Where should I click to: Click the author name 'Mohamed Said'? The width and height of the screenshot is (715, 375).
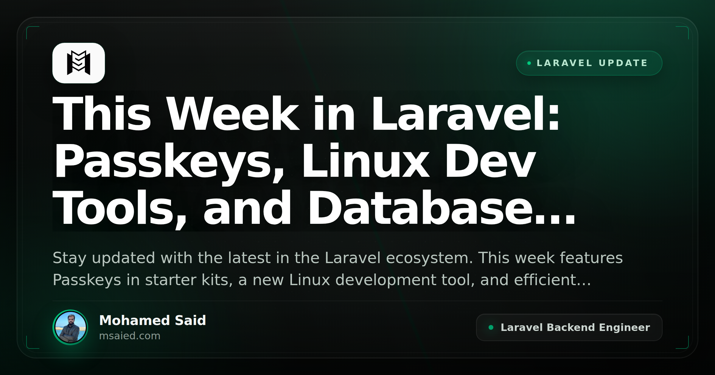(153, 320)
